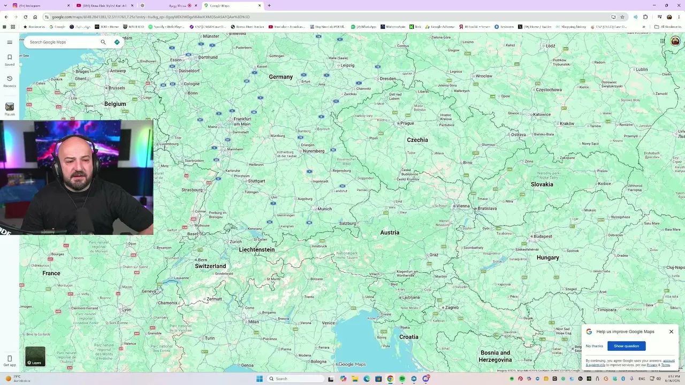The image size is (685, 385).
Task: Open the WhatsApp bookmark
Action: click(x=363, y=27)
